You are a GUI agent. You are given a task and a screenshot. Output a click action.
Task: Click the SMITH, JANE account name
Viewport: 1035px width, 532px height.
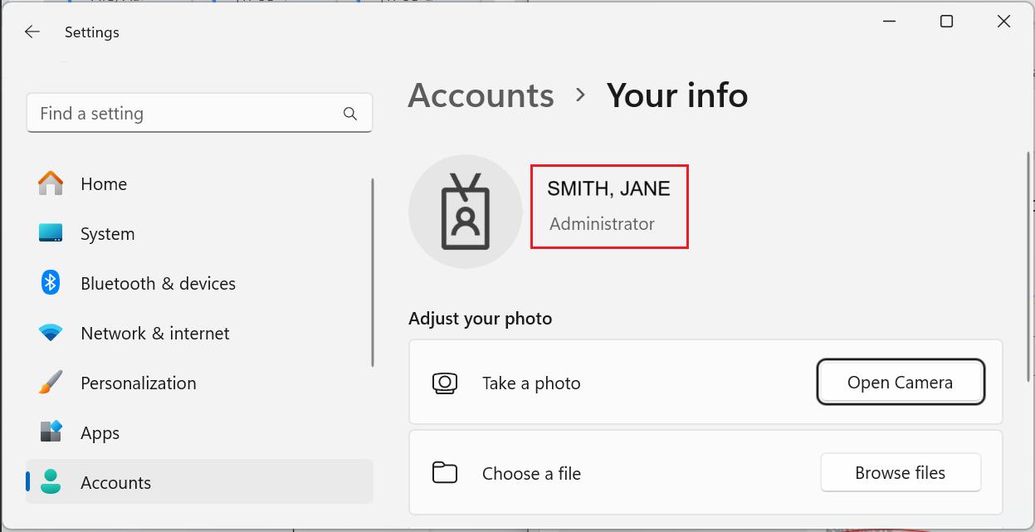[608, 189]
